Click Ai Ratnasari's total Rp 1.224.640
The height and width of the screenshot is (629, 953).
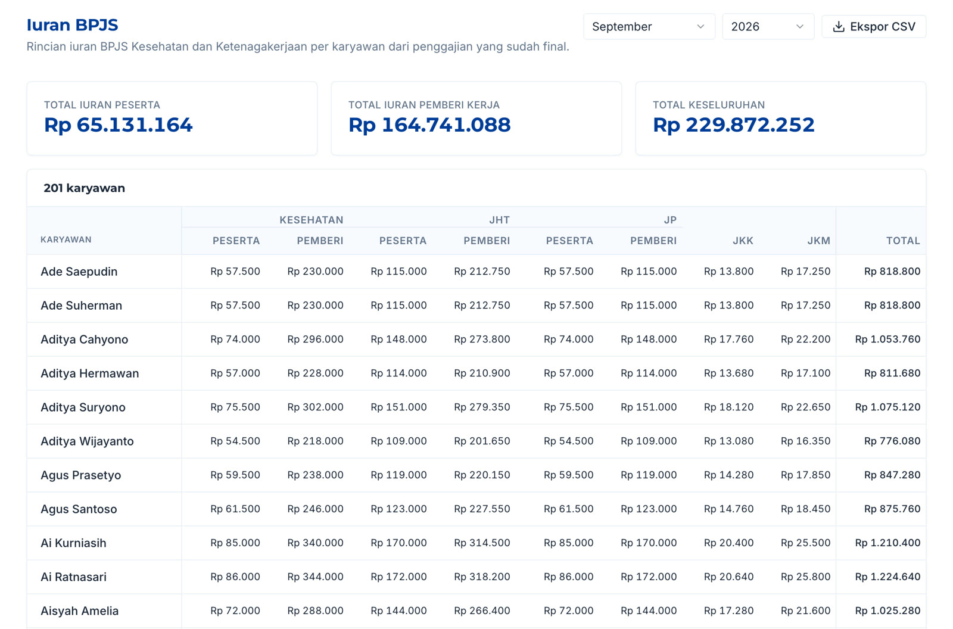click(887, 577)
